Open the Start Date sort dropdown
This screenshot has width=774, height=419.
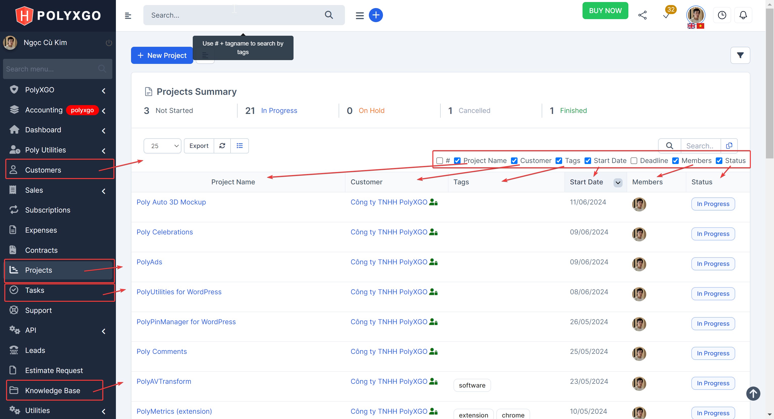(x=618, y=183)
